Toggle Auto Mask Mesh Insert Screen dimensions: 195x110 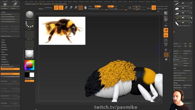pyautogui.click(x=10, y=69)
